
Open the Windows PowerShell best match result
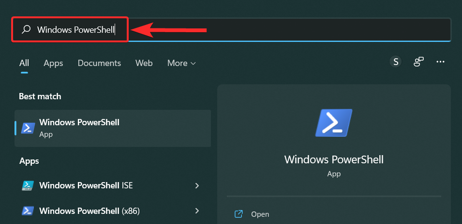113,128
